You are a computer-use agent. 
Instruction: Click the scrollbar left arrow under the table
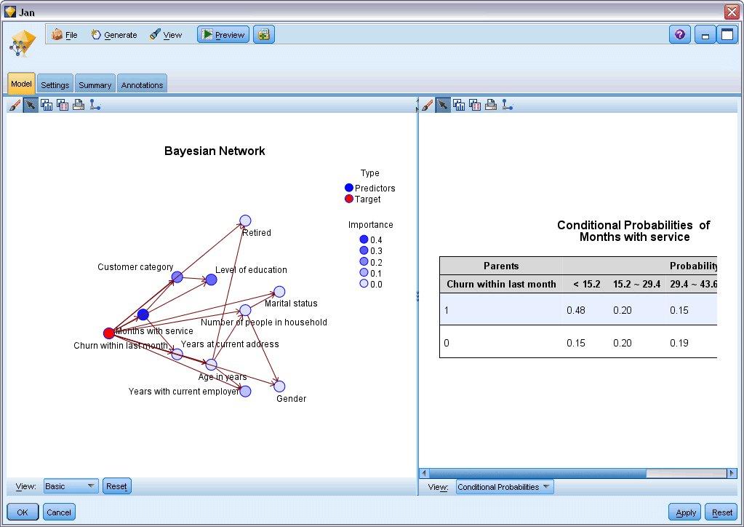tap(424, 473)
